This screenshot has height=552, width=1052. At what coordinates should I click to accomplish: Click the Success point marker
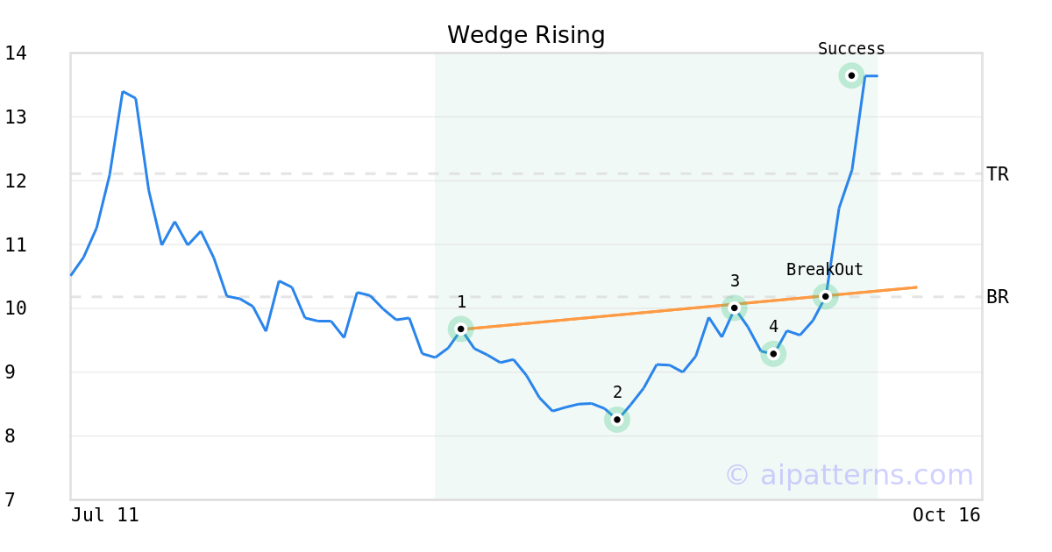pyautogui.click(x=851, y=75)
